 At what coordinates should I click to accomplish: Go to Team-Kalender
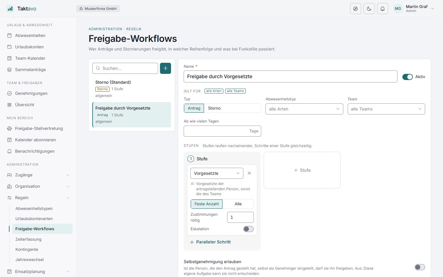click(38, 58)
